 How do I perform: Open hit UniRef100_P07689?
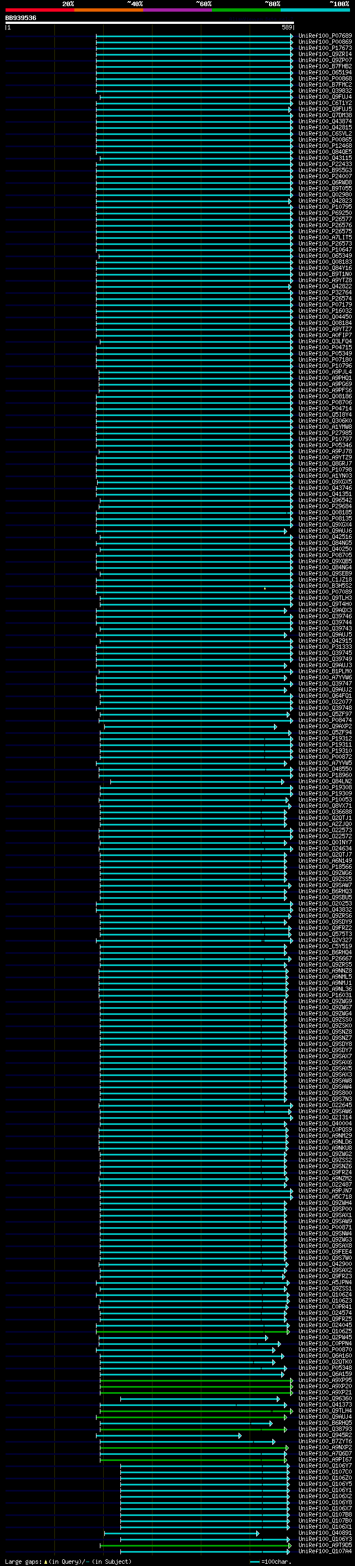324,36
